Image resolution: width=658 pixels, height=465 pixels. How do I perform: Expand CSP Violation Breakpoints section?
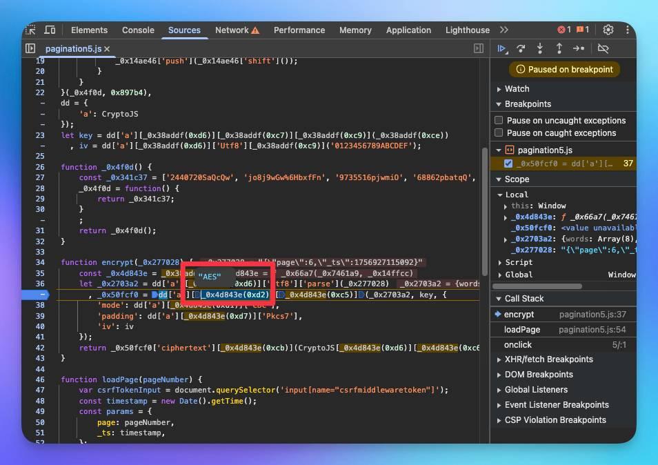[x=499, y=420]
